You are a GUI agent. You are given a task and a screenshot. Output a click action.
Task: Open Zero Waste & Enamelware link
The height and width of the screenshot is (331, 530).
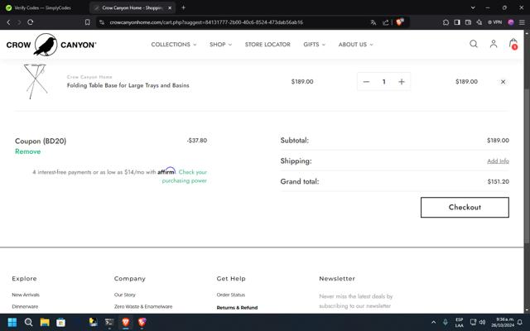143,307
